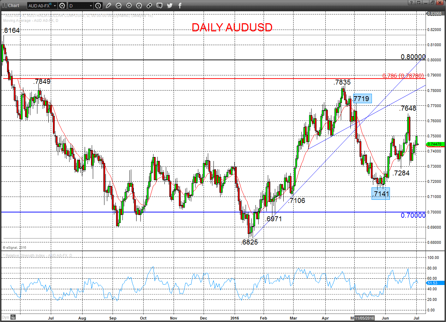
Task: Click the Chart window title
Action: (13, 5)
